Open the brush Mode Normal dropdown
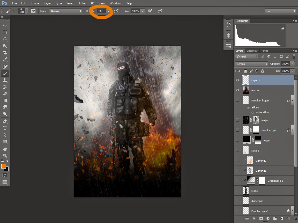The width and height of the screenshot is (298, 223). tap(66, 11)
